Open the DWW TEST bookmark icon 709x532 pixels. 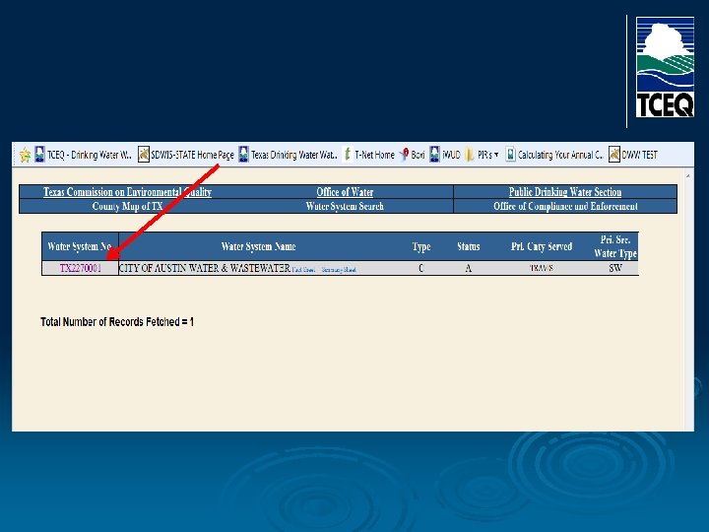614,155
